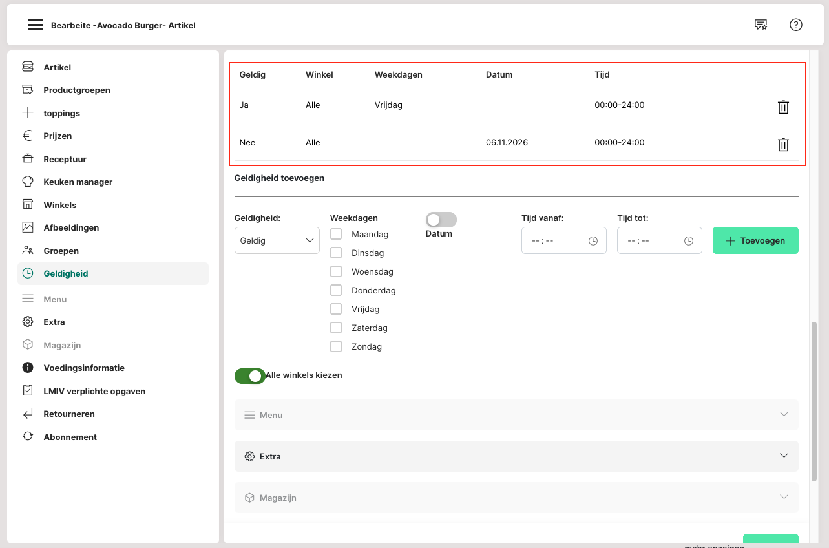The height and width of the screenshot is (548, 829).
Task: Click the vertical scrollbar on right
Action: [x=814, y=401]
